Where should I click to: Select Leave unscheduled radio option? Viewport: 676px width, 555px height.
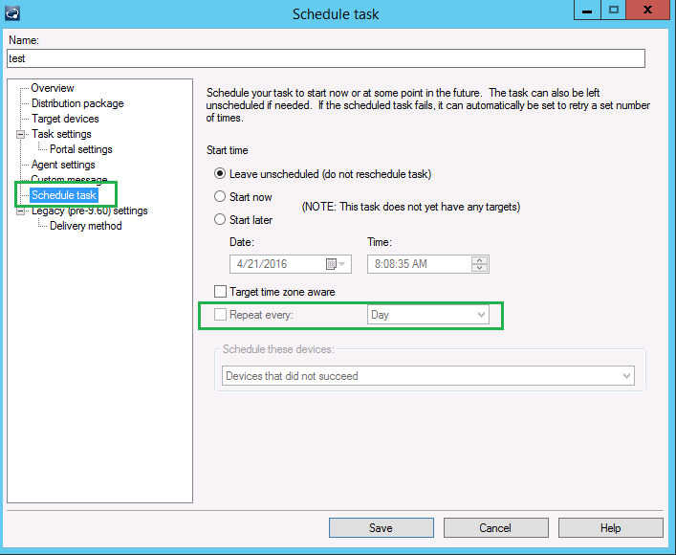point(221,174)
